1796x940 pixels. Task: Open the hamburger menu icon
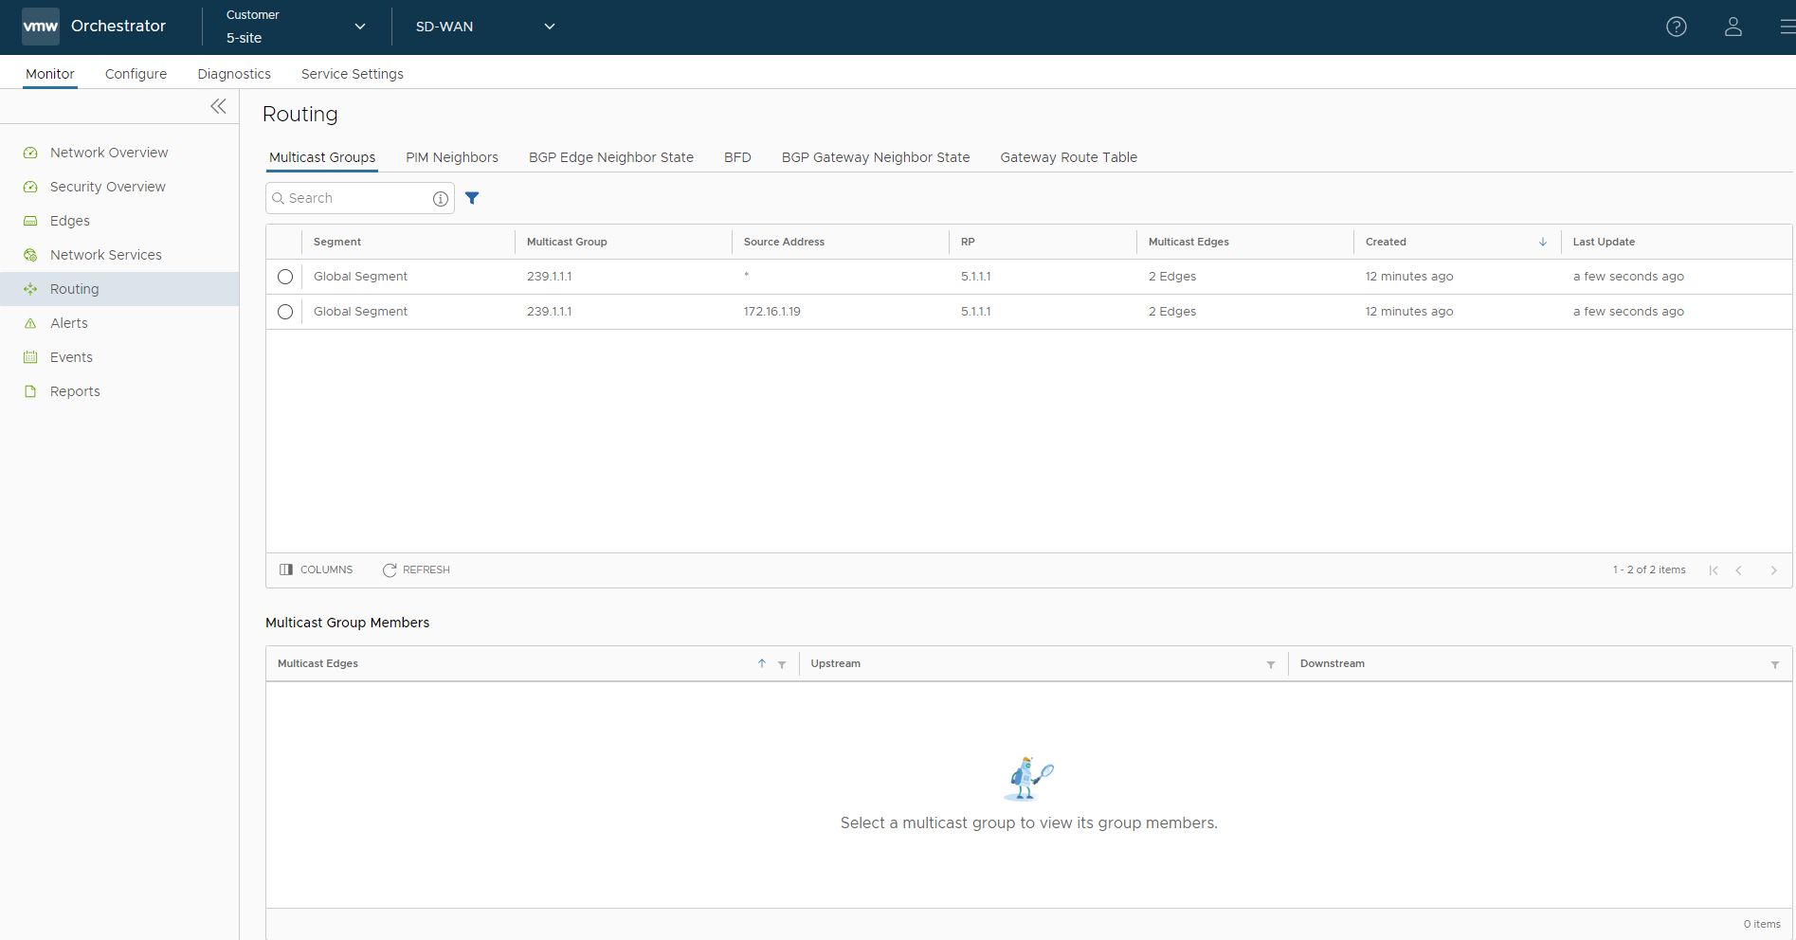tap(1786, 27)
